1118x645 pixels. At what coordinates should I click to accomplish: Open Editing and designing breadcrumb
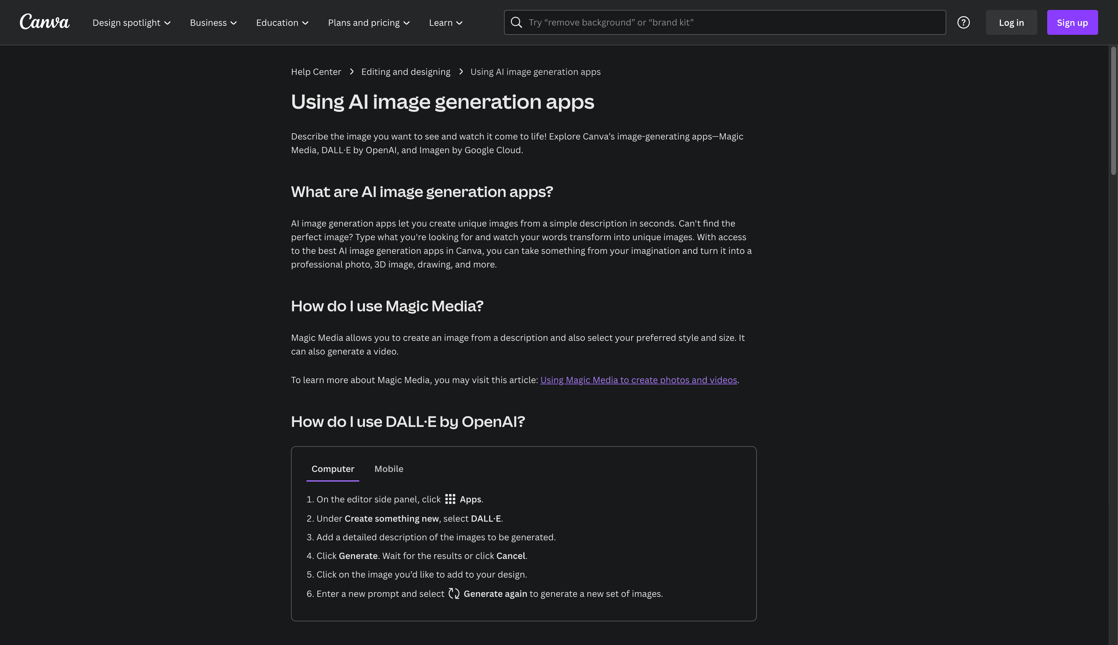coord(406,72)
